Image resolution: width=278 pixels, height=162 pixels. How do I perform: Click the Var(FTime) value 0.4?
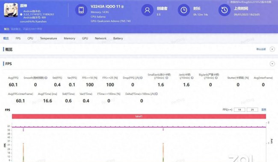coord(86,101)
